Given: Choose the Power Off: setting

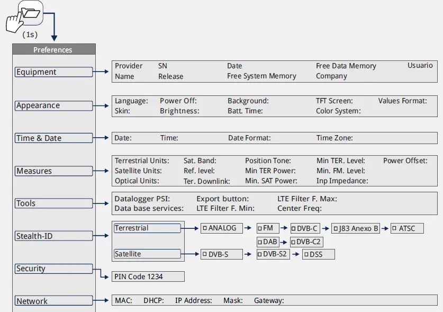Looking at the screenshot, I should point(178,101).
